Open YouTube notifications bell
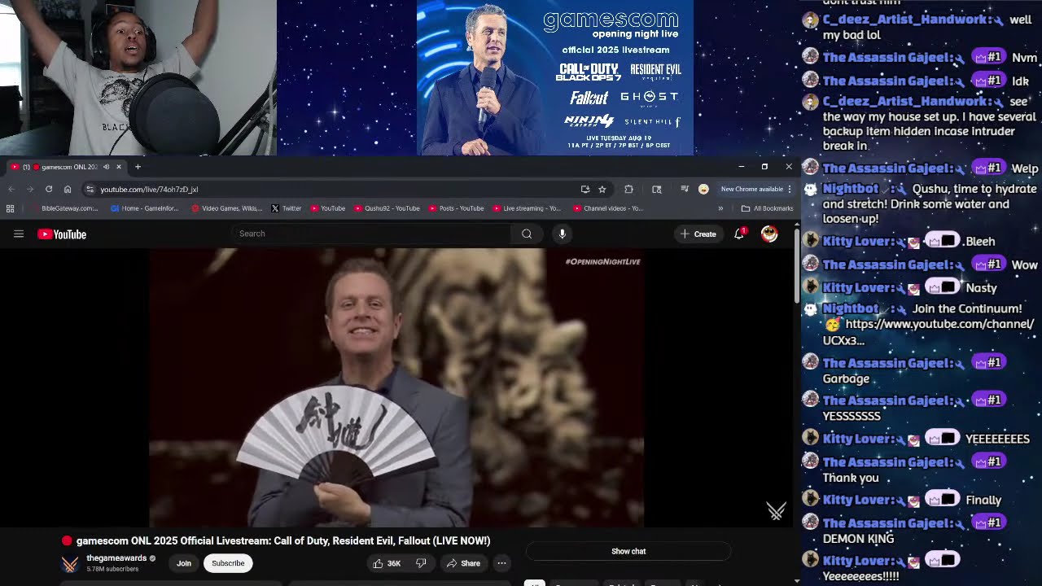The image size is (1042, 586). pos(739,234)
